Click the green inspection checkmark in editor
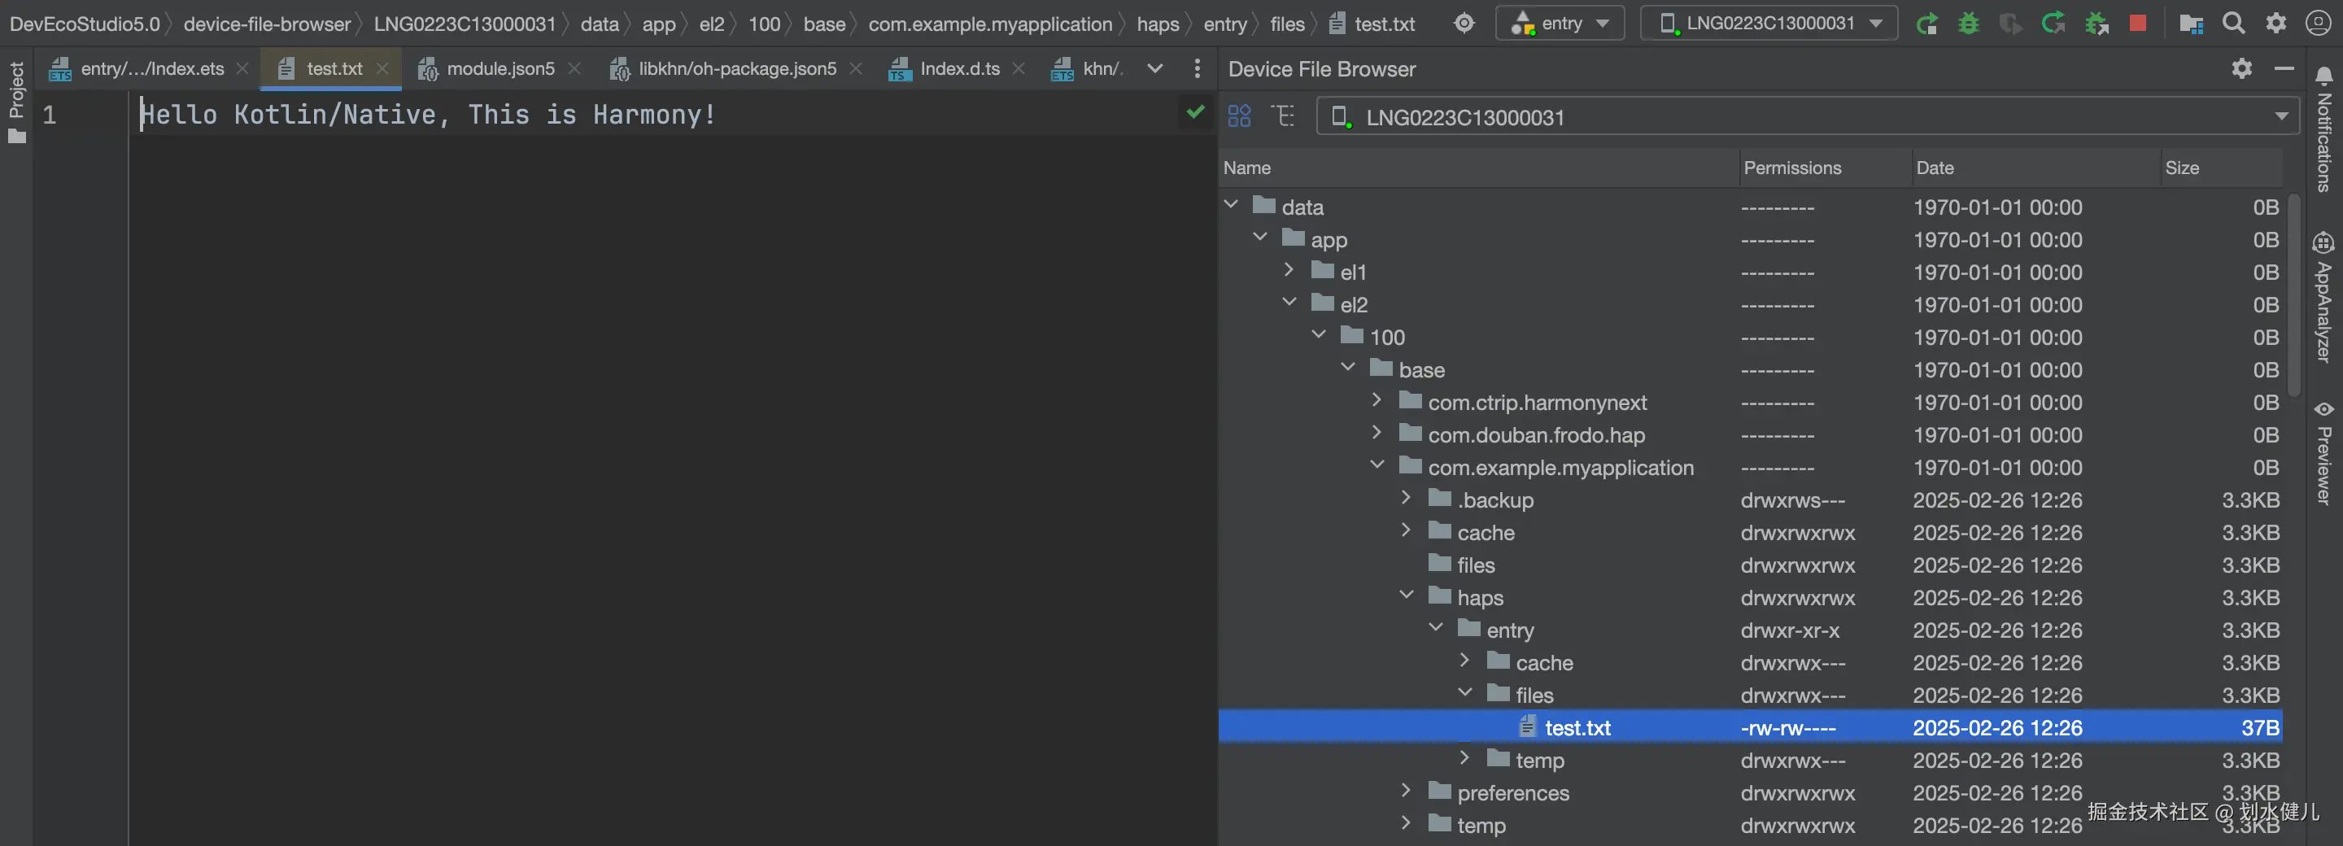 1195,112
